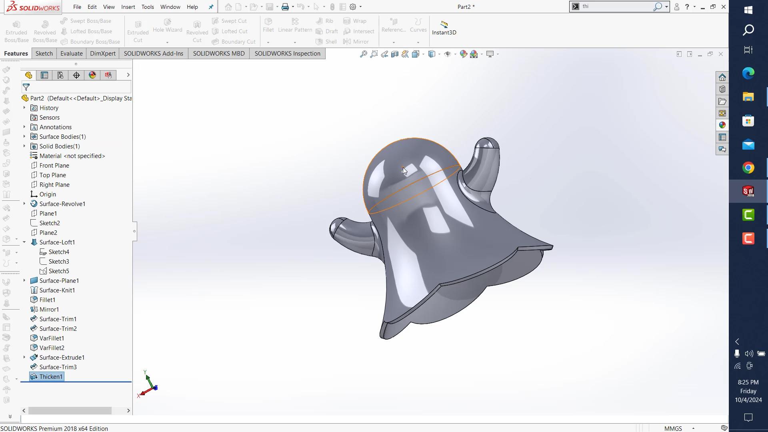Open the Display Style dropdown arrow
The width and height of the screenshot is (768, 432).
pos(440,54)
